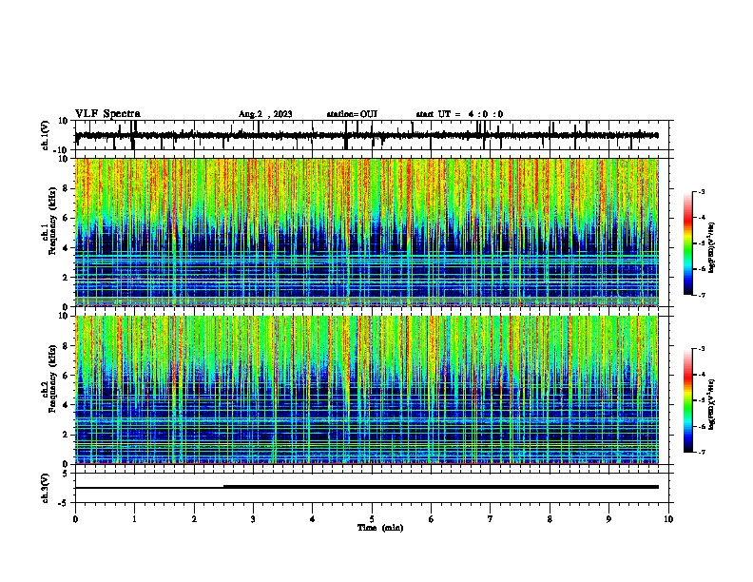The height and width of the screenshot is (582, 753).
Task: Click the "6" kHz tick on ch.2 spectrogram
Action: tap(66, 376)
